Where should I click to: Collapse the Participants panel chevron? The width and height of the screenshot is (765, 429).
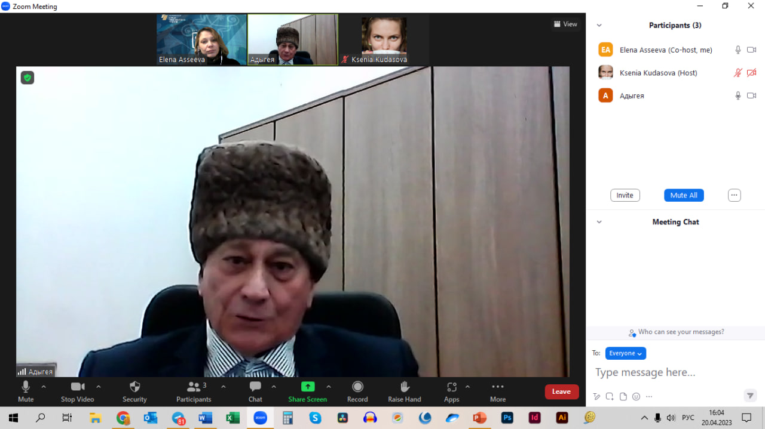click(599, 26)
